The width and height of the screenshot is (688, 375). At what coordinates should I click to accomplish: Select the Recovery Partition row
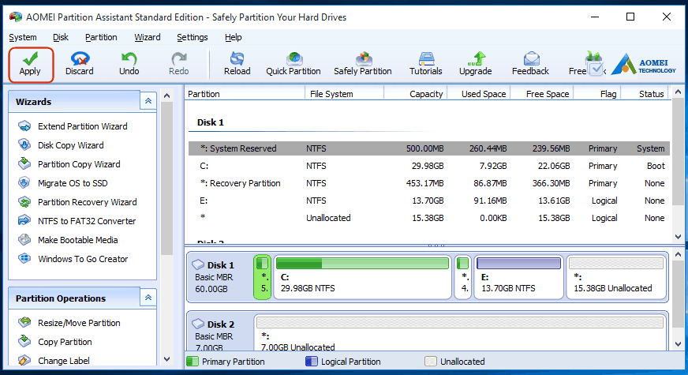click(x=429, y=183)
